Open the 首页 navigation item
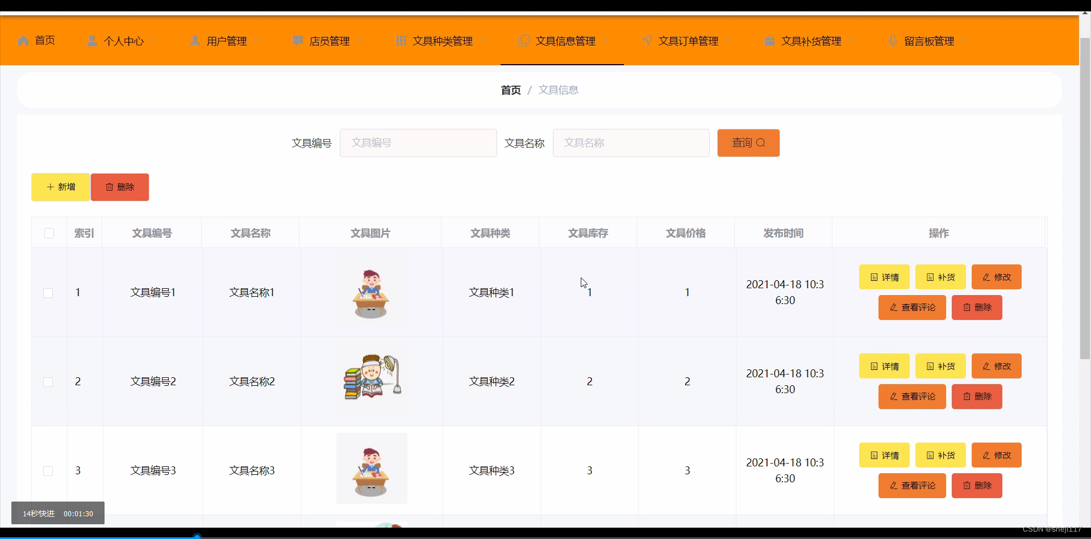 tap(44, 40)
